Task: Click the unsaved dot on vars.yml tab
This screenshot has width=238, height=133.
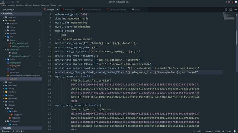Action: [x=58, y=10]
